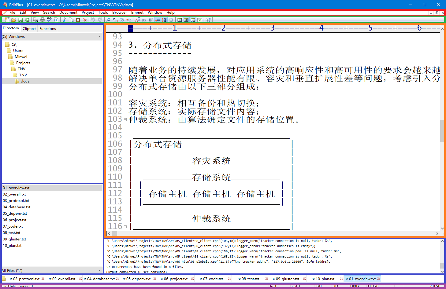
Task: Click the editor horizontal scroll right arrow
Action: [437, 233]
